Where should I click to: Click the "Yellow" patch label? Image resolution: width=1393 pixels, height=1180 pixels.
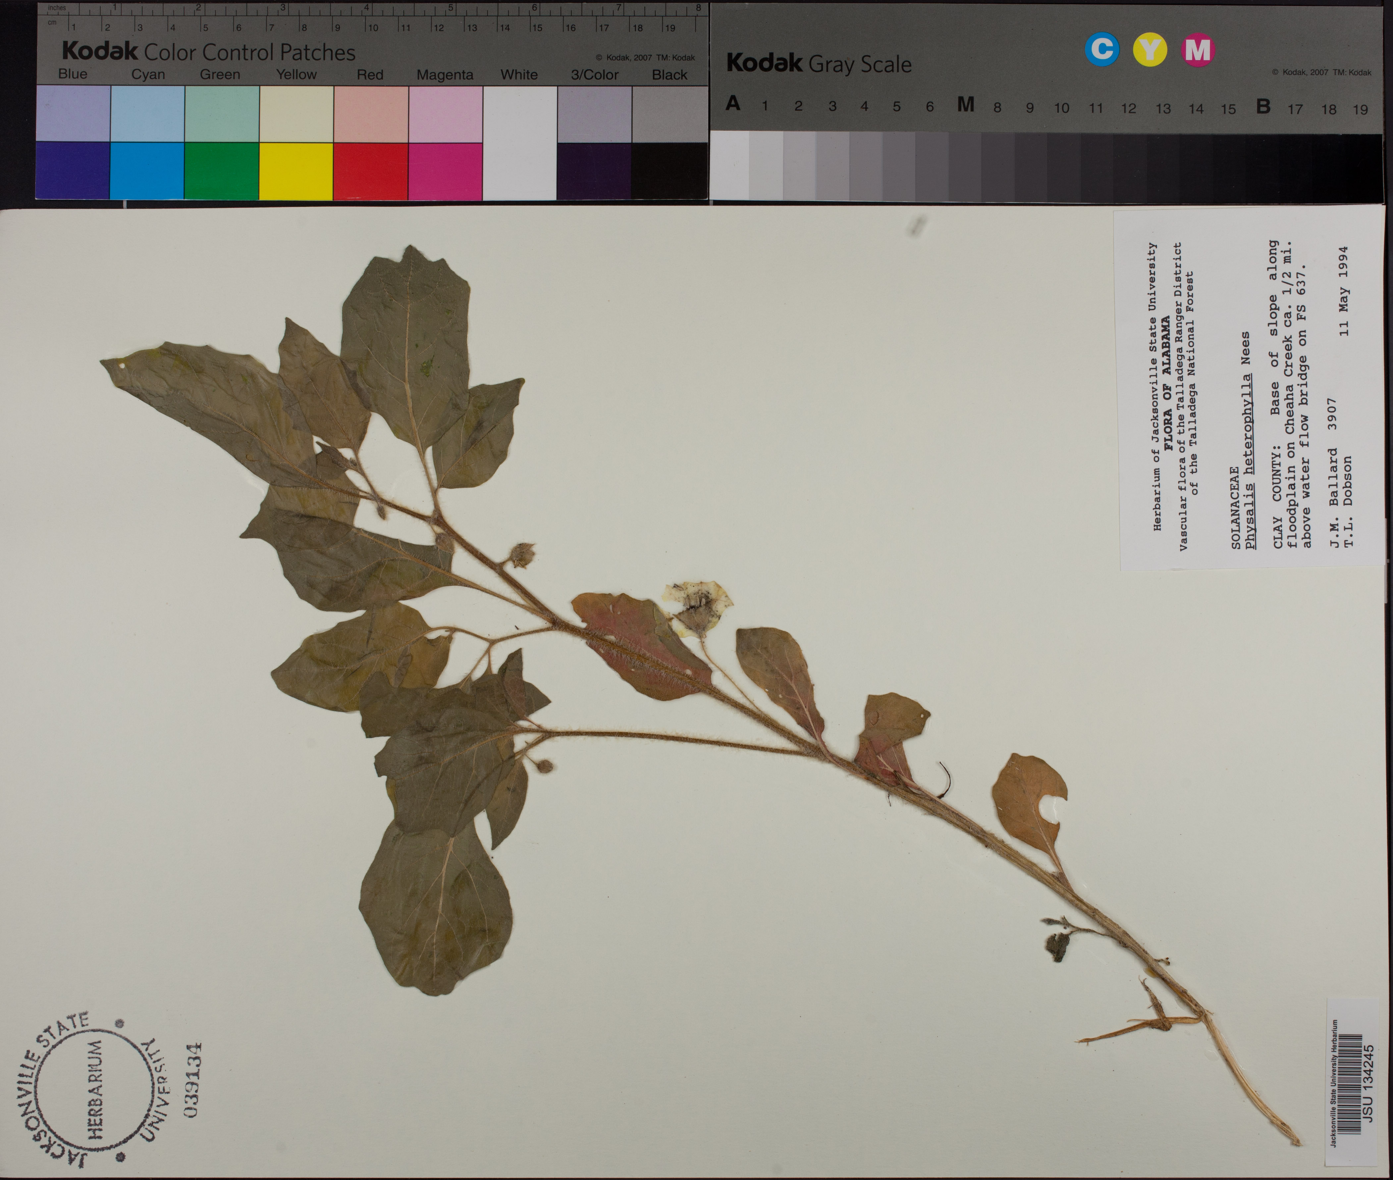click(296, 74)
